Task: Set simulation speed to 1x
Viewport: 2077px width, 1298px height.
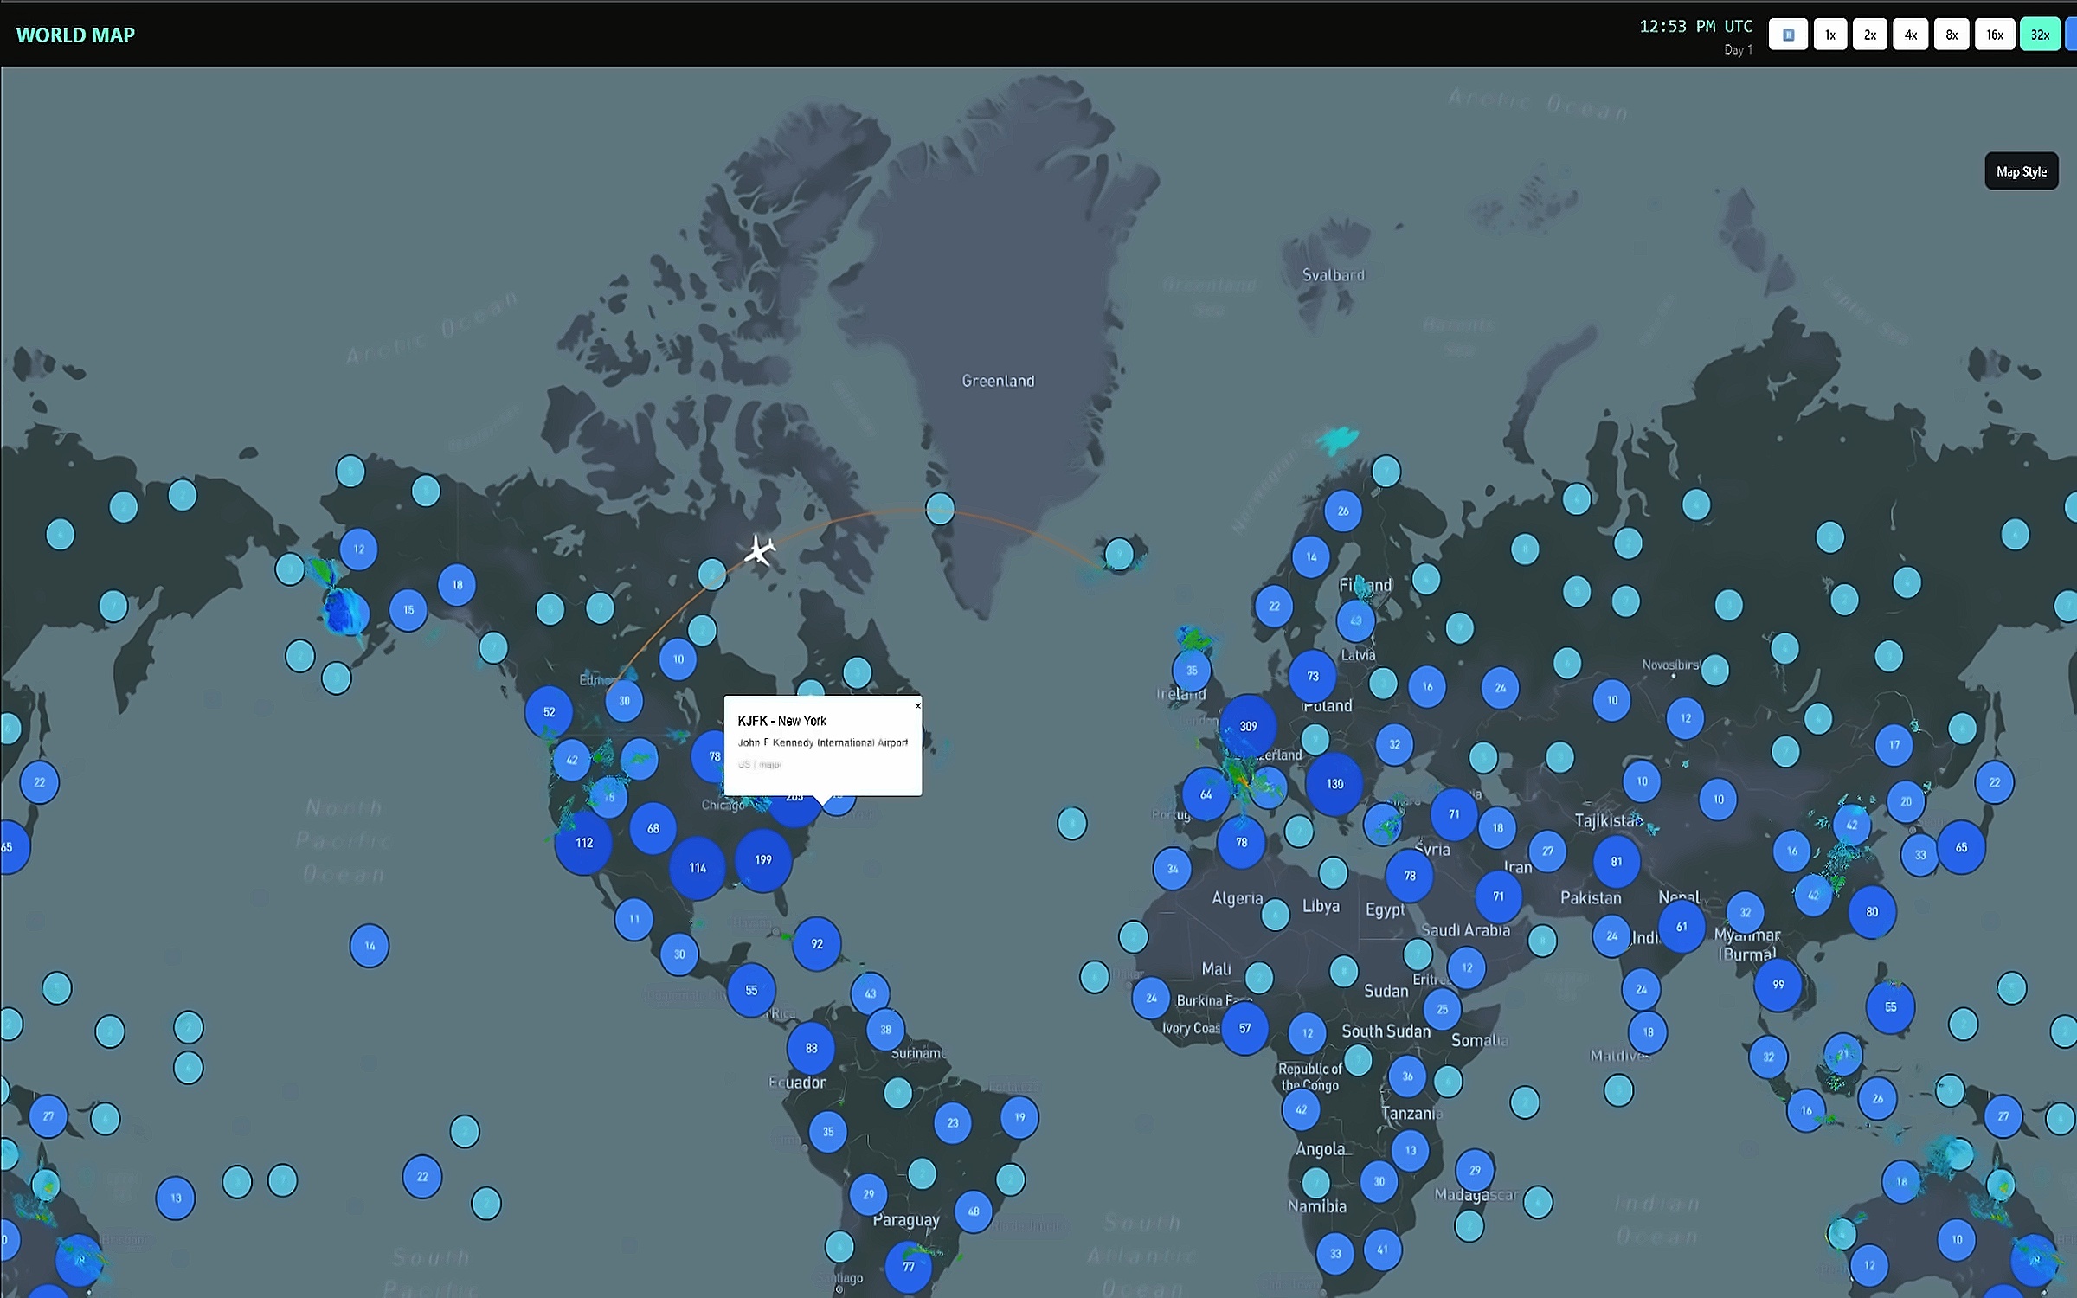Action: tap(1829, 35)
